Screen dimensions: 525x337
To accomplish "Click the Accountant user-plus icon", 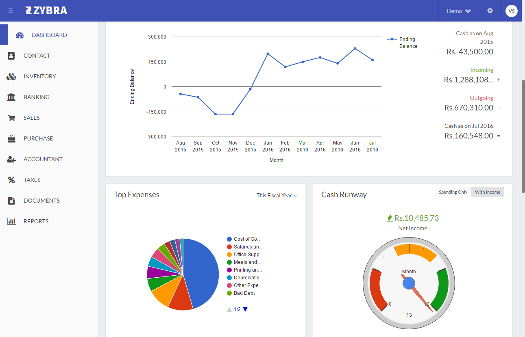I will click(x=11, y=159).
